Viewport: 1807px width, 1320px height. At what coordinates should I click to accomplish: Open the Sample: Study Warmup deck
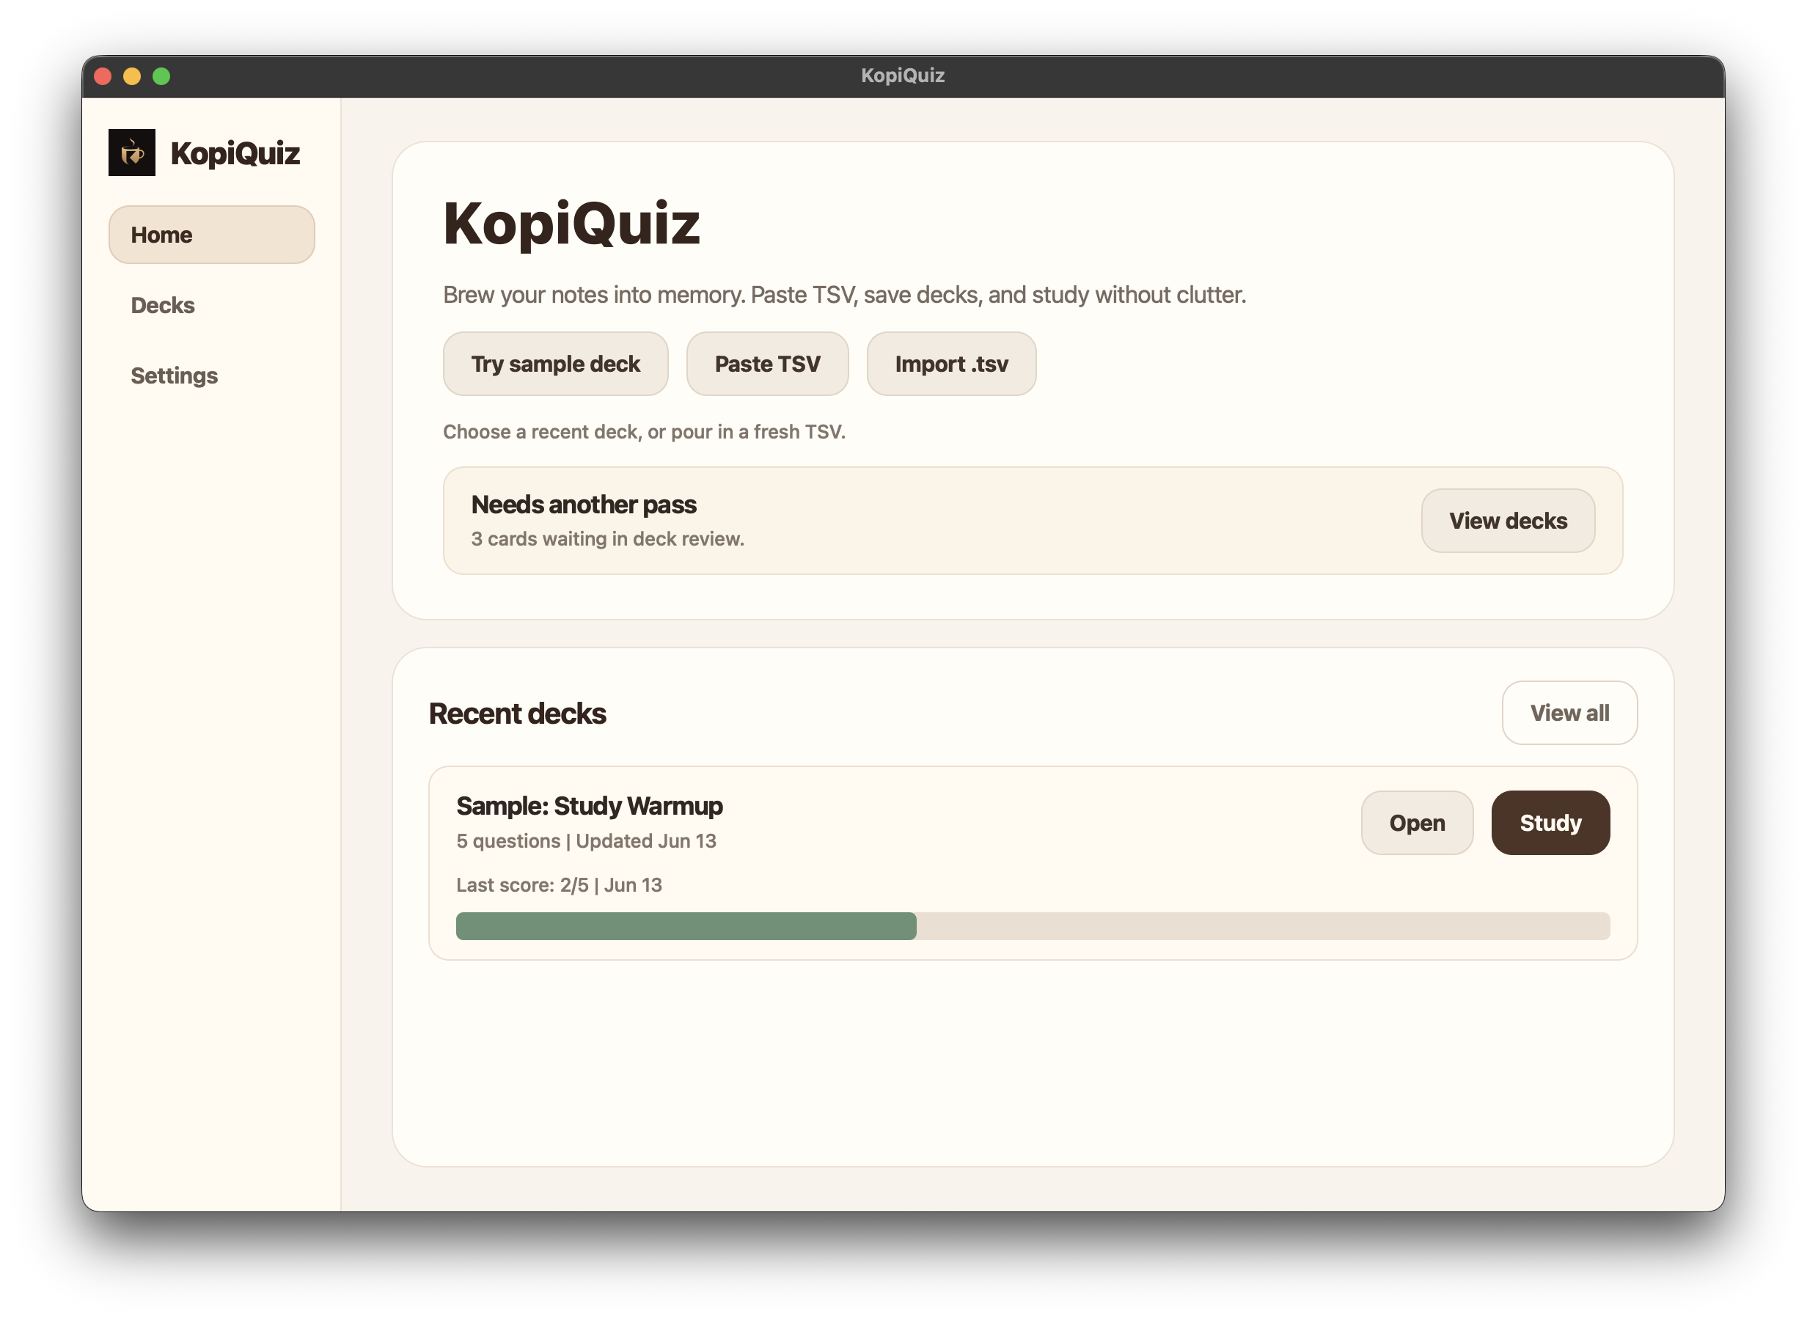(x=1417, y=823)
